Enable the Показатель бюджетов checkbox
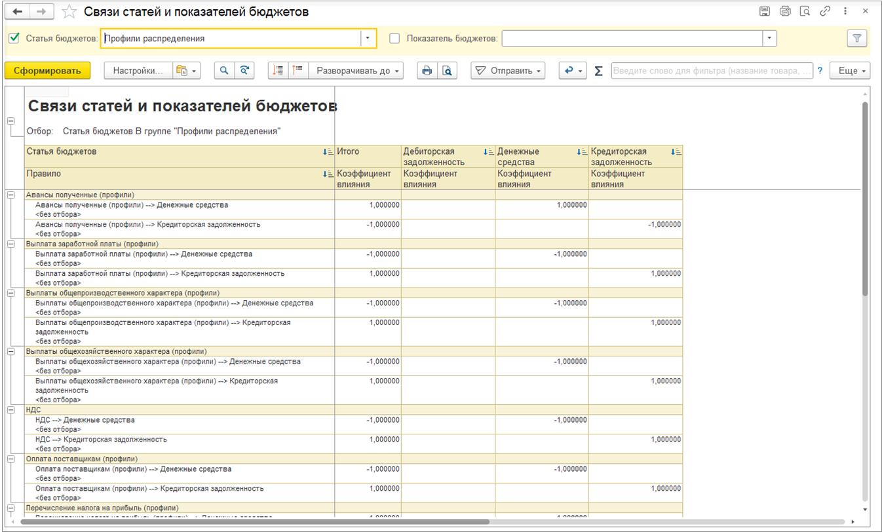 (x=394, y=39)
